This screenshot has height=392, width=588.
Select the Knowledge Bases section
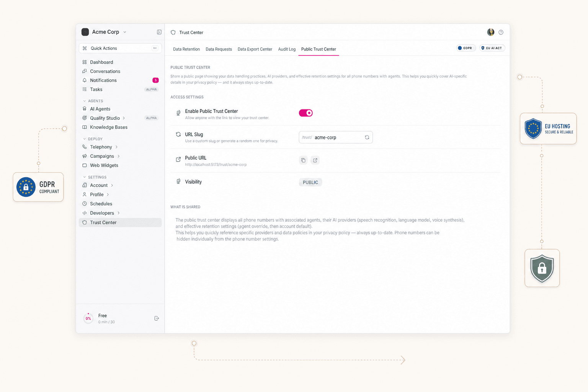click(108, 127)
